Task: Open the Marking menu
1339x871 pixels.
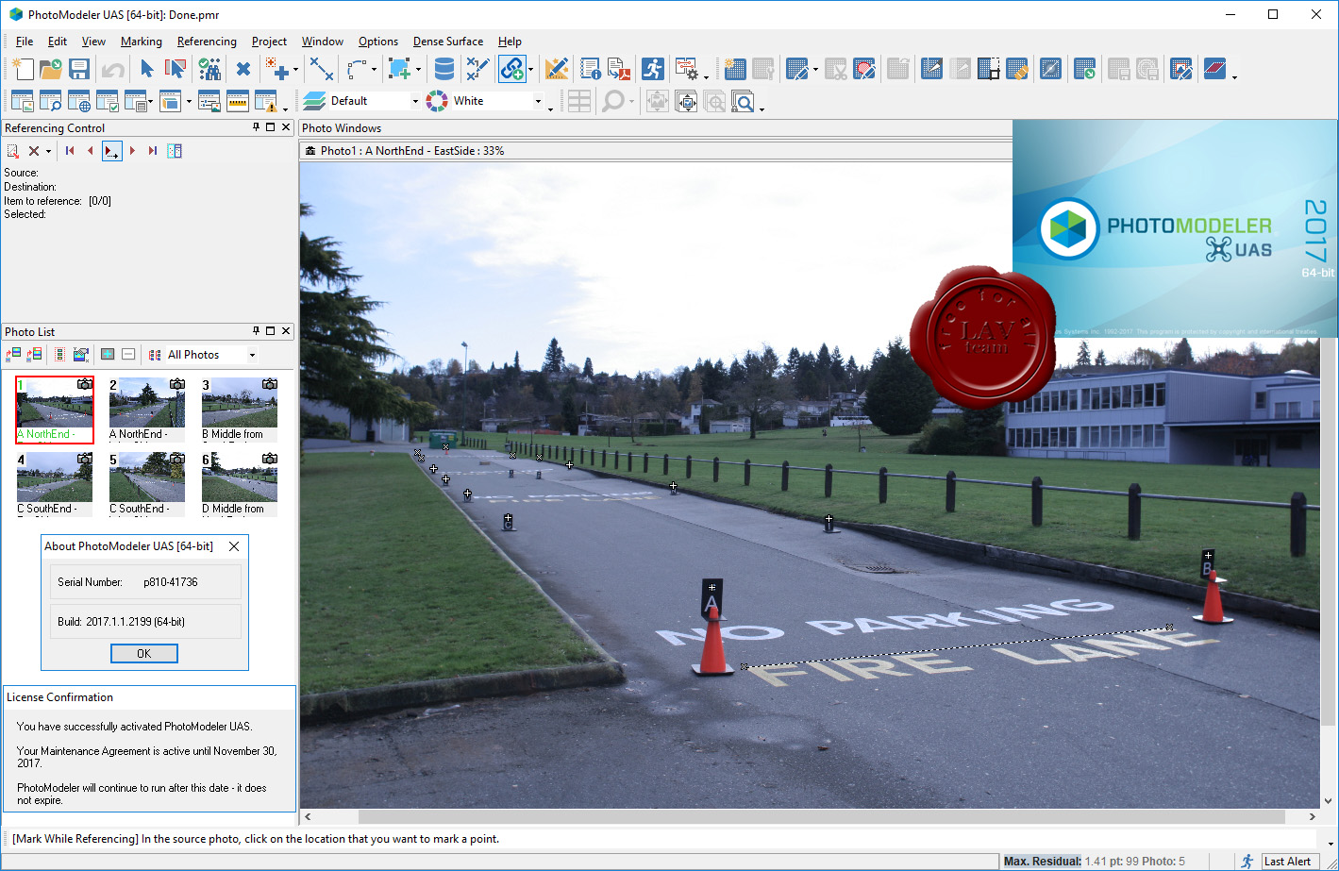Action: coord(142,42)
